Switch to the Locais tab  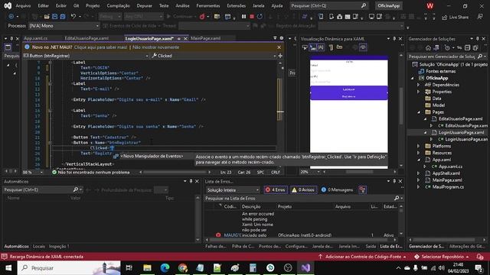point(39,246)
